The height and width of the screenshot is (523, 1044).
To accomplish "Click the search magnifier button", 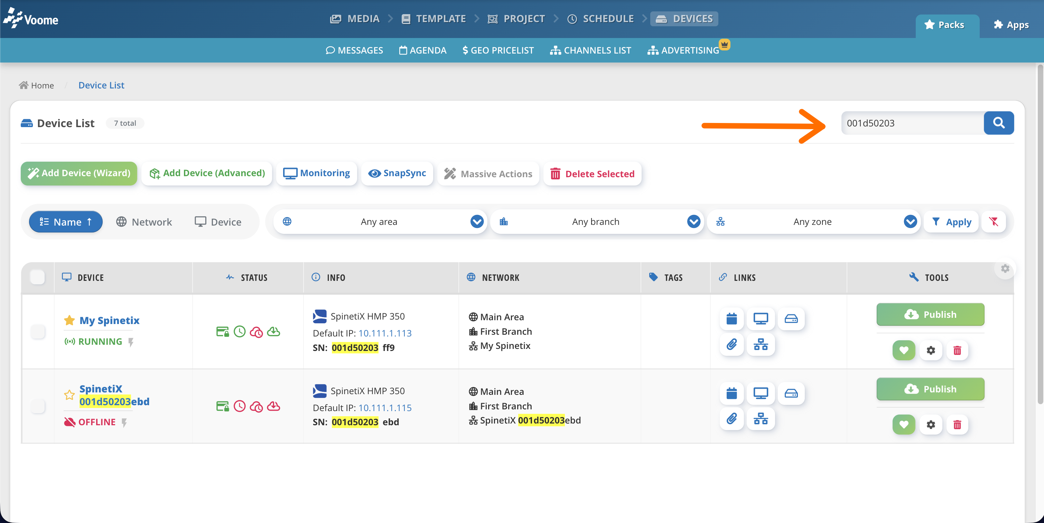I will pos(999,123).
